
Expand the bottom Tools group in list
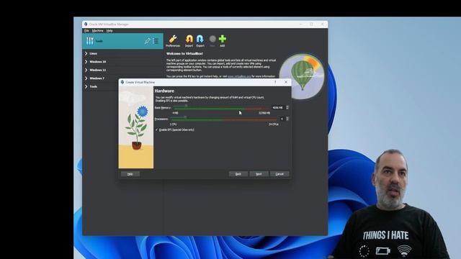[86, 86]
